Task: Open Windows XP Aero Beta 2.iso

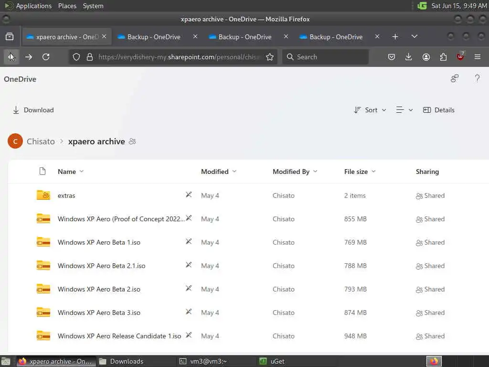Action: (x=99, y=289)
